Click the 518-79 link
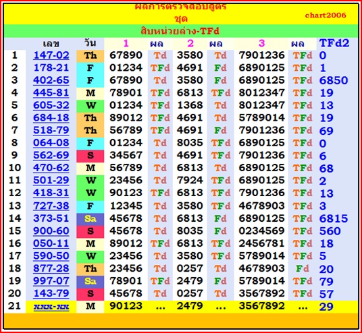This screenshot has height=333, width=362. [x=51, y=130]
